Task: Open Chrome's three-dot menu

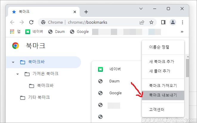Action: pos(182,22)
